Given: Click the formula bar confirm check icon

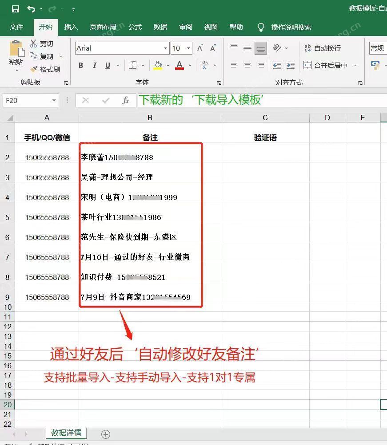Looking at the screenshot, I should click(106, 100).
